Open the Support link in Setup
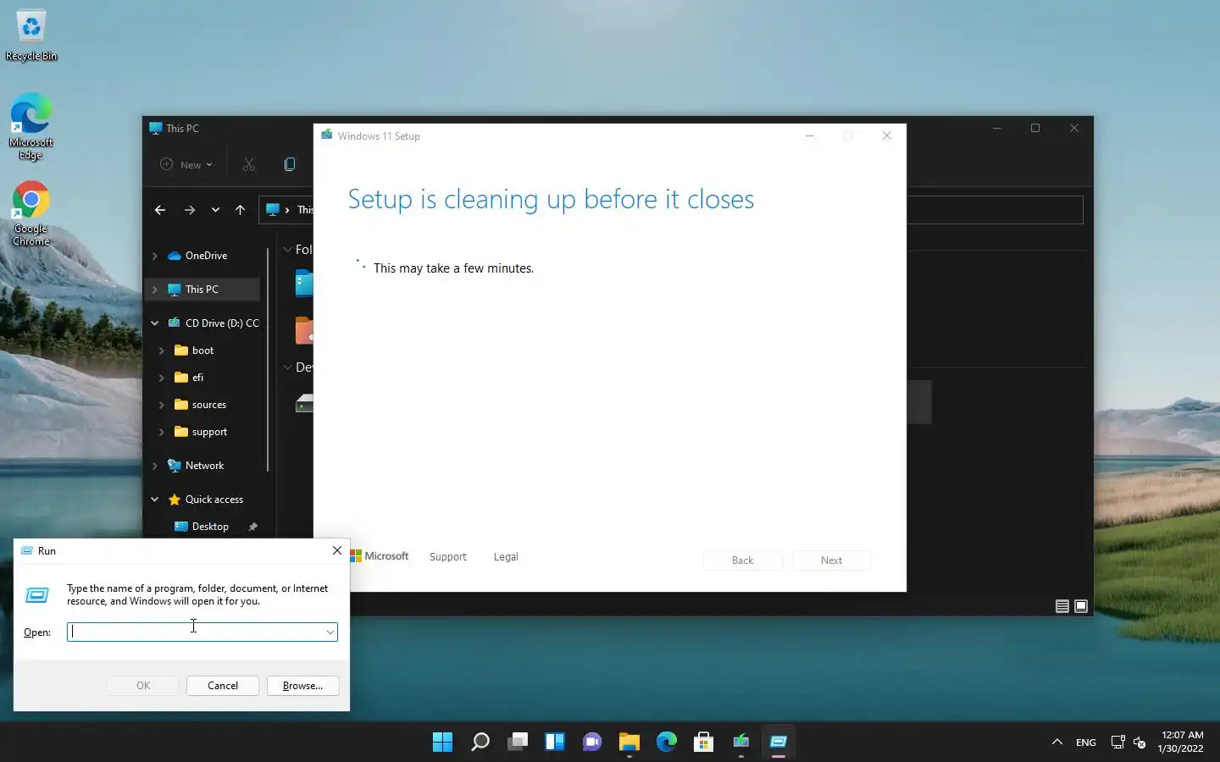Viewport: 1220px width, 762px height. click(448, 557)
